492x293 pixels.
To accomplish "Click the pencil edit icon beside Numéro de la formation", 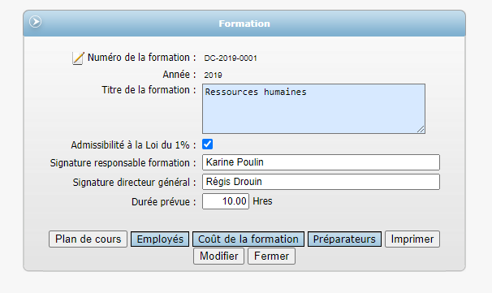I will click(x=78, y=58).
